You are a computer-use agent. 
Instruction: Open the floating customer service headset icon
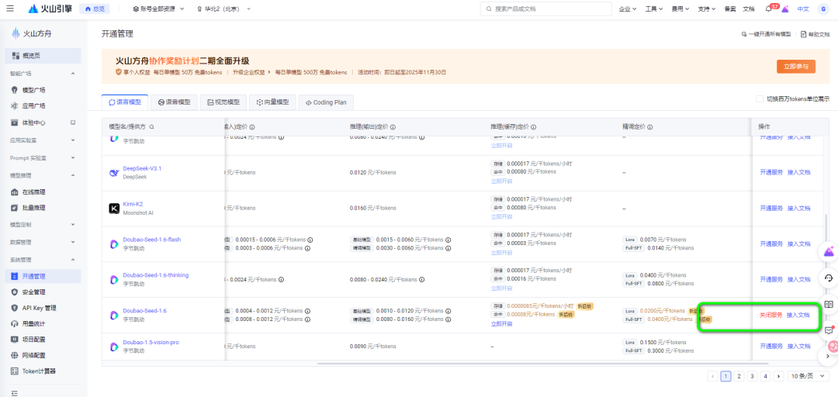(829, 278)
